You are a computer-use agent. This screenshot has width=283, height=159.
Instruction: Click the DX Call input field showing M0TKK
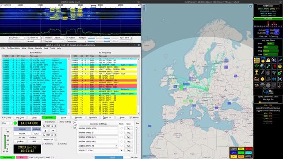coord(22,134)
